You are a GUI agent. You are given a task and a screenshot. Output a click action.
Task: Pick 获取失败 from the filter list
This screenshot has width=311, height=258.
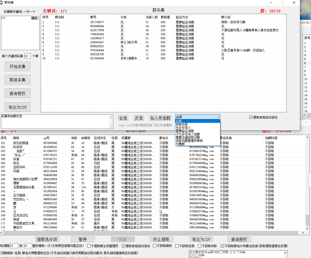click(182, 124)
